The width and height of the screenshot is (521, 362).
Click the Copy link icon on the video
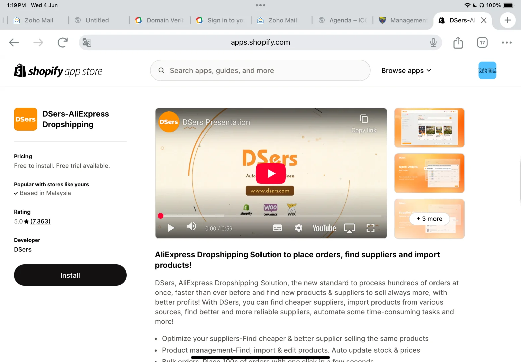364,119
